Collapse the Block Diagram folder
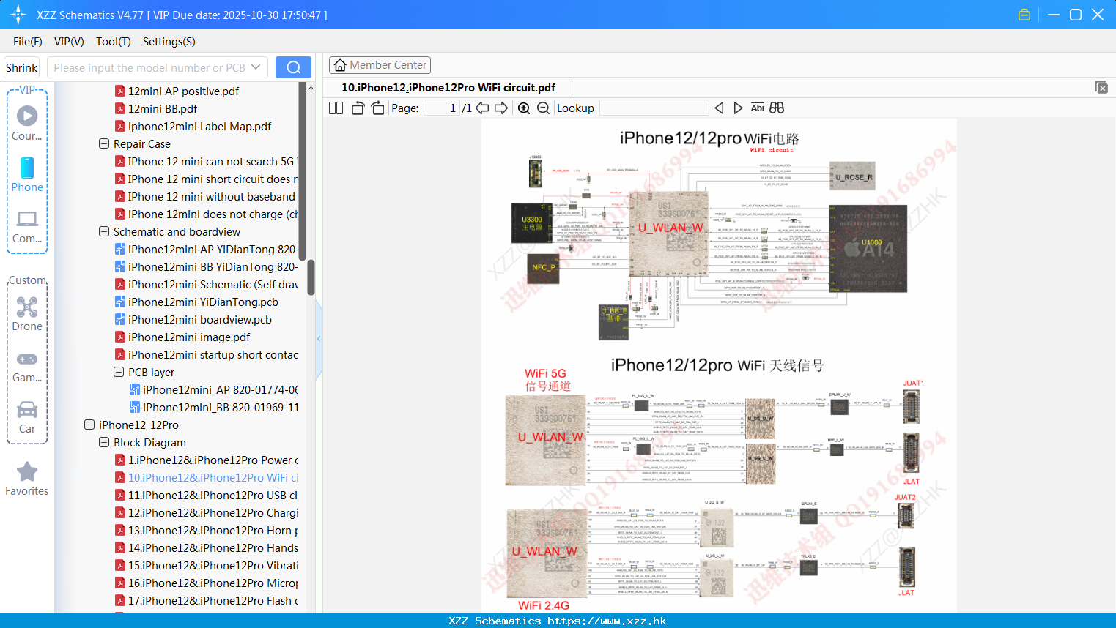 click(104, 442)
